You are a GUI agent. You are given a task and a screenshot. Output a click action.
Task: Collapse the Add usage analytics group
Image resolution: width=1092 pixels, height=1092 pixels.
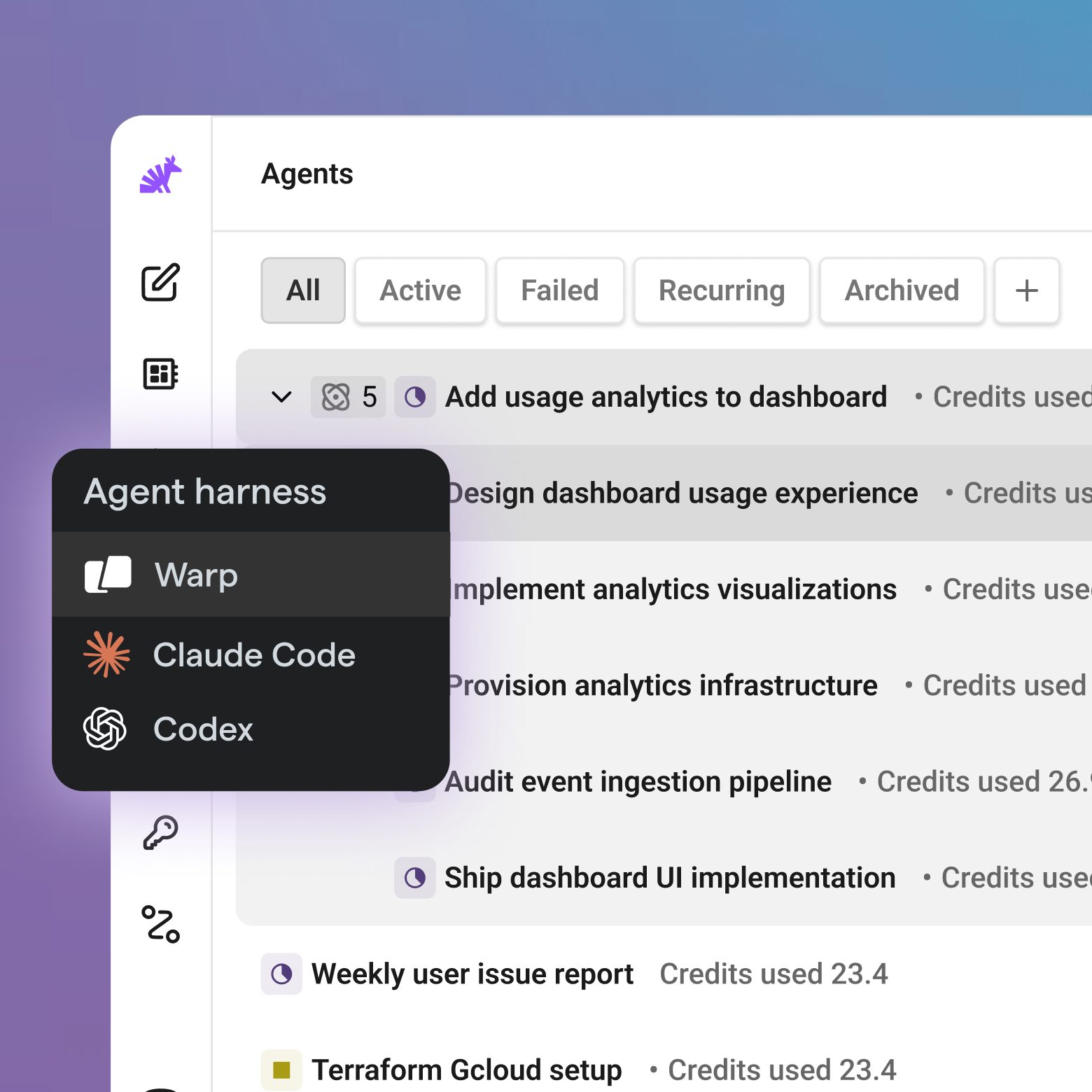281,397
